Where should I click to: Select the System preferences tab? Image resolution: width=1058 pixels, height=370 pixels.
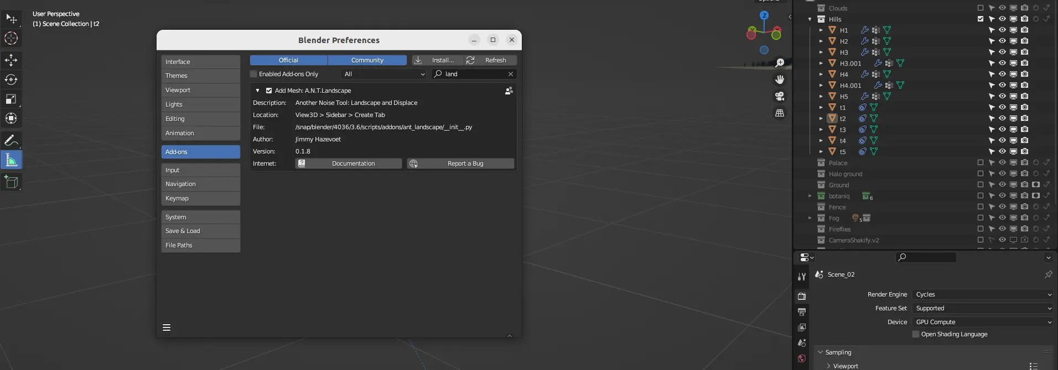[x=201, y=217]
